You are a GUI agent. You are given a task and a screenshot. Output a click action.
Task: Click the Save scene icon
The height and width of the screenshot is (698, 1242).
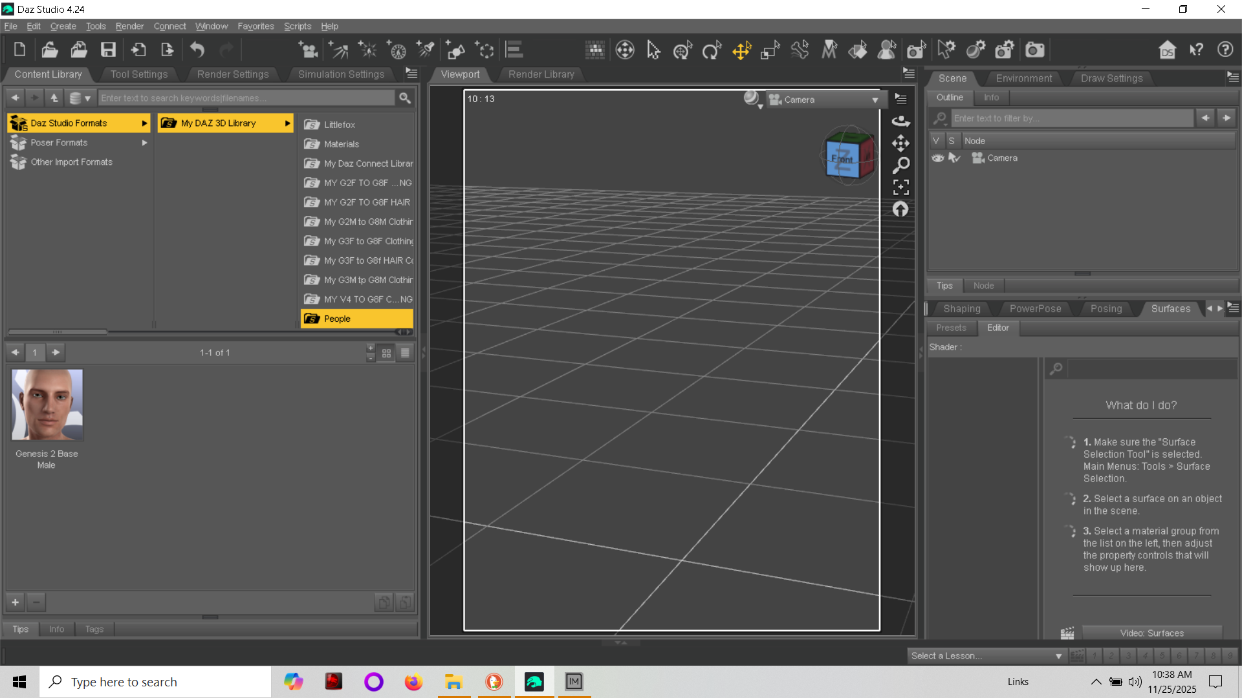tap(108, 50)
